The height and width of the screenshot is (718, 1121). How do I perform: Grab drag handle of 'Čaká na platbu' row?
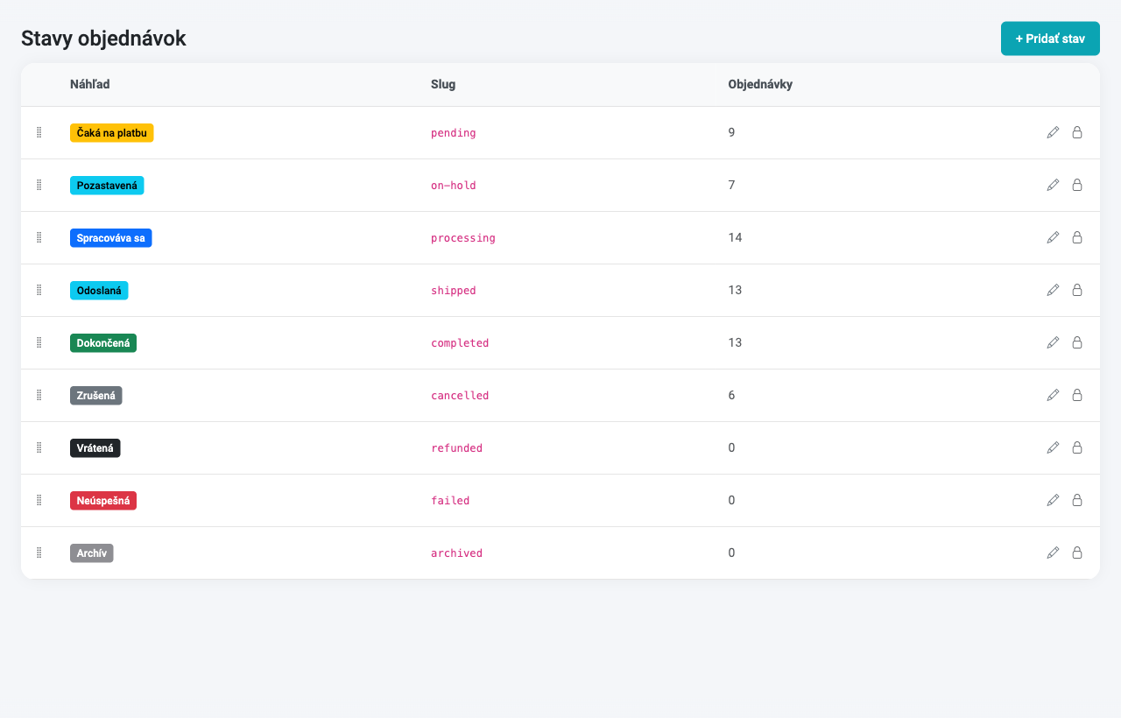click(x=39, y=132)
